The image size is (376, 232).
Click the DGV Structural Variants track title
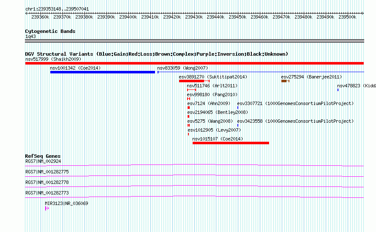157,54
